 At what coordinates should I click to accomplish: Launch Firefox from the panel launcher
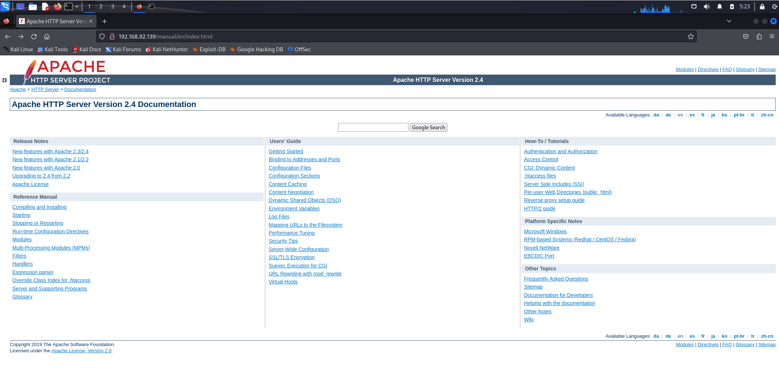click(x=58, y=7)
